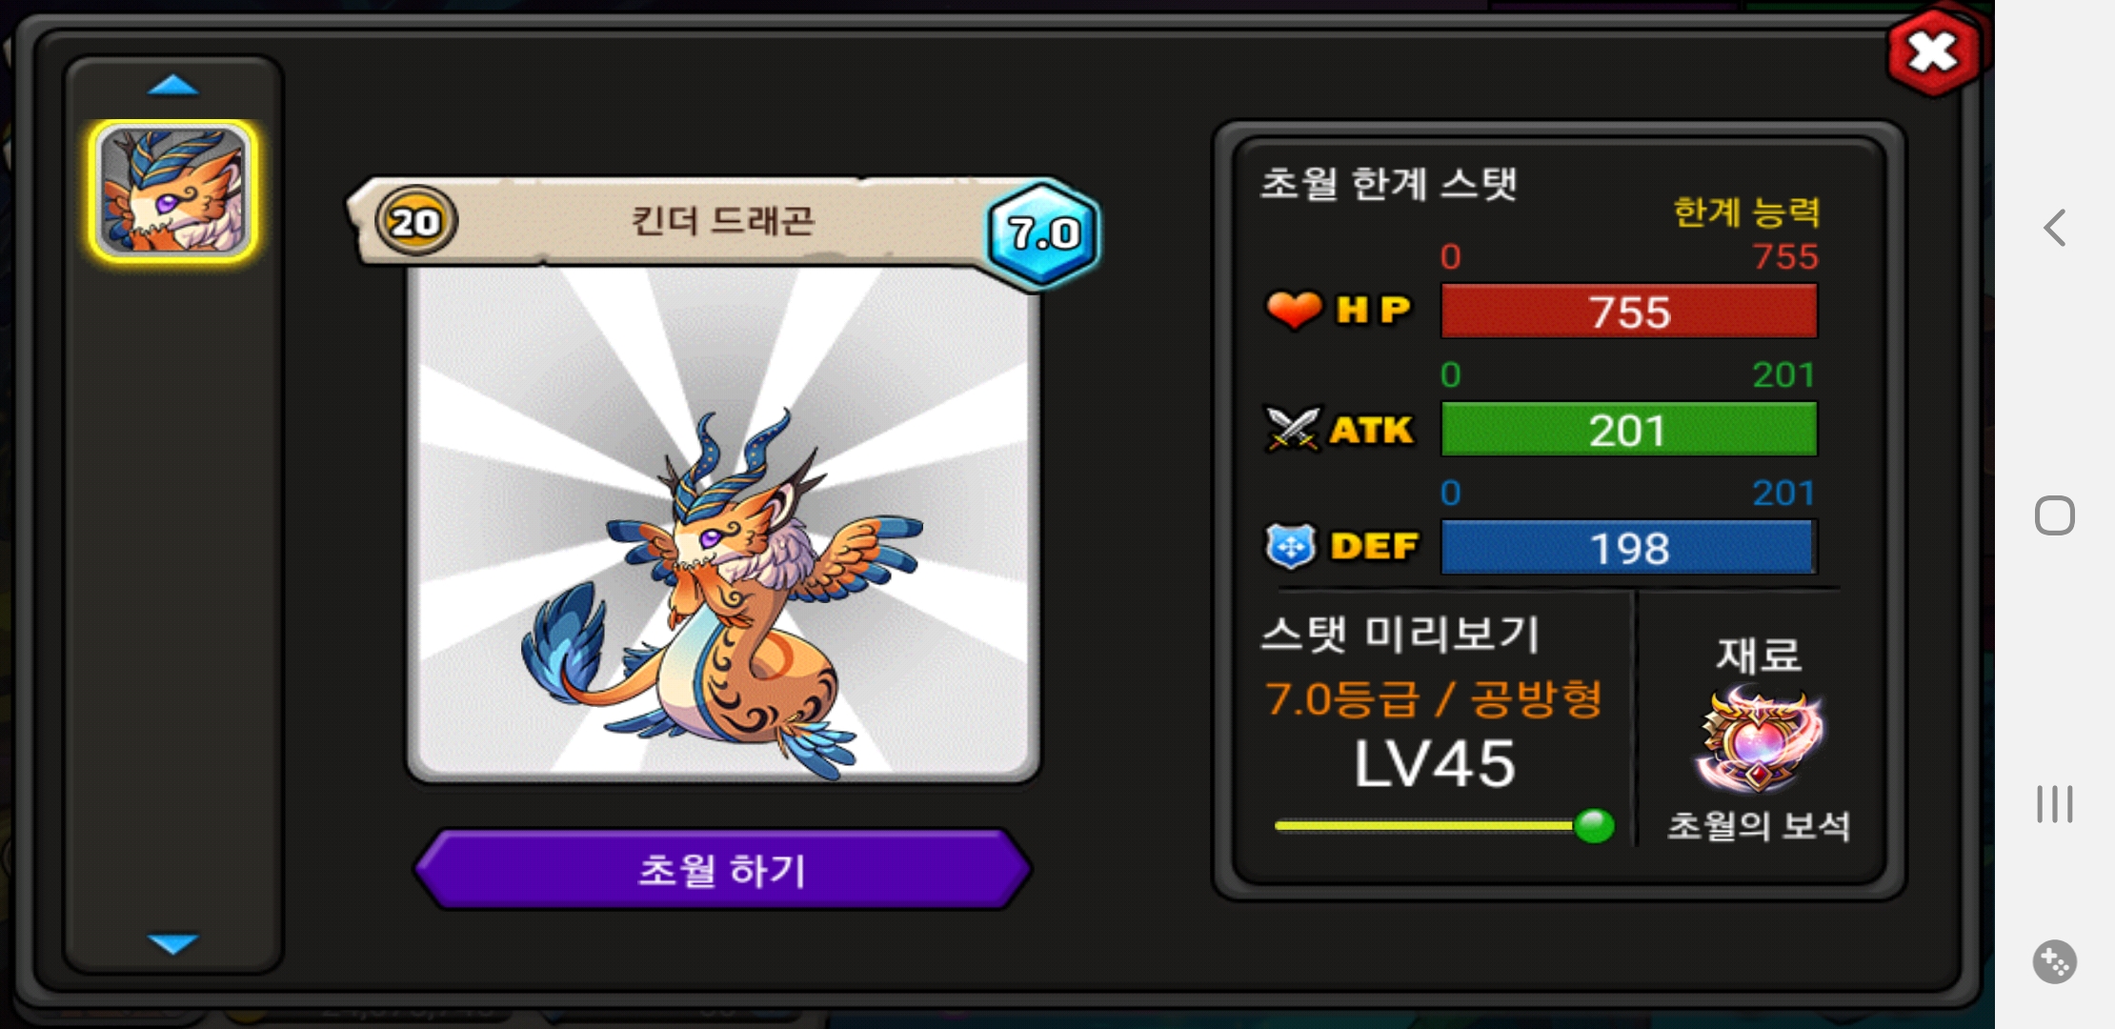Tap the Android back navigation arrow
Screen dimensions: 2115x1029
pos(2055,228)
